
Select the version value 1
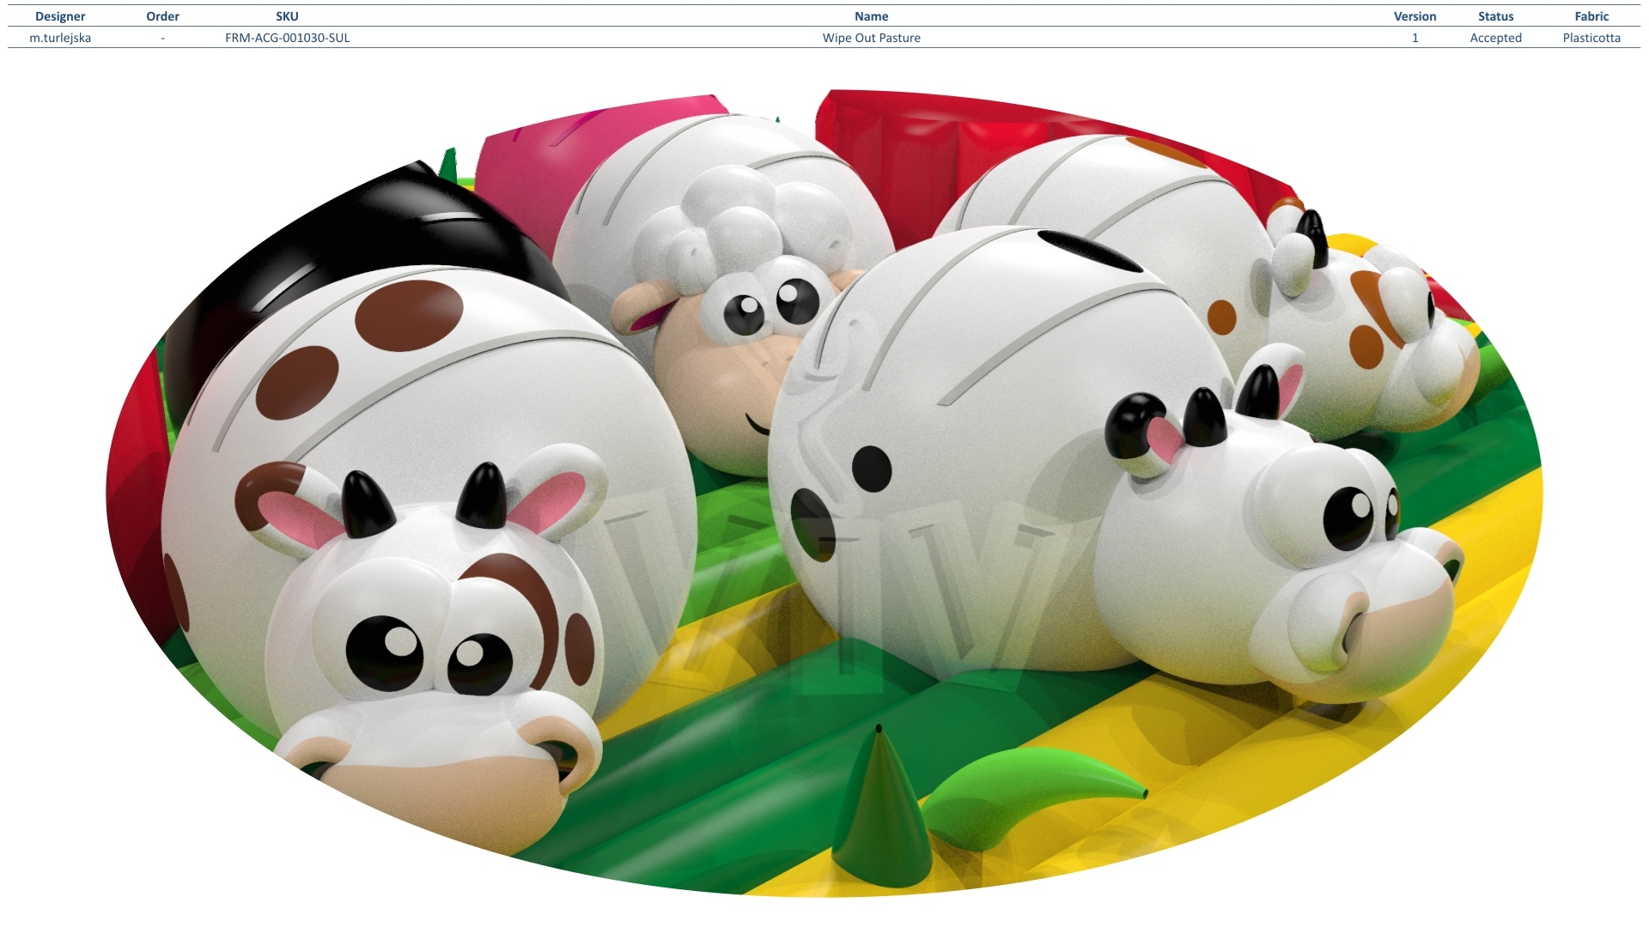pos(1415,38)
